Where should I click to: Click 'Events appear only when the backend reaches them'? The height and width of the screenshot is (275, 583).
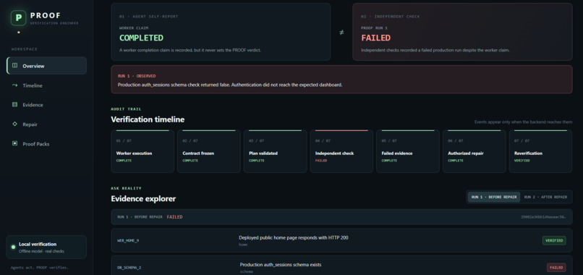[x=523, y=122]
